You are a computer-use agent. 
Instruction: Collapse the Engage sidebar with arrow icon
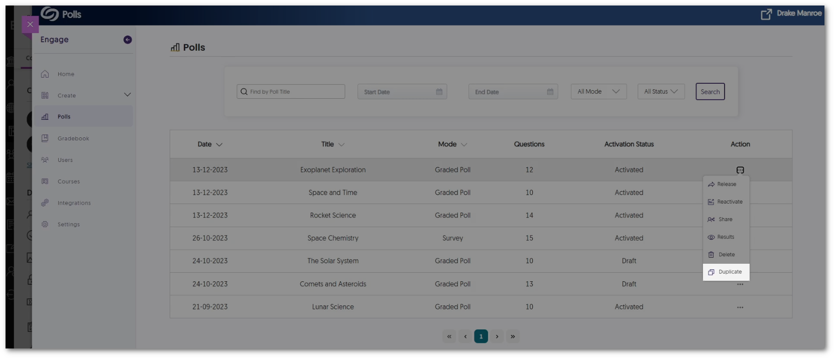pos(128,40)
